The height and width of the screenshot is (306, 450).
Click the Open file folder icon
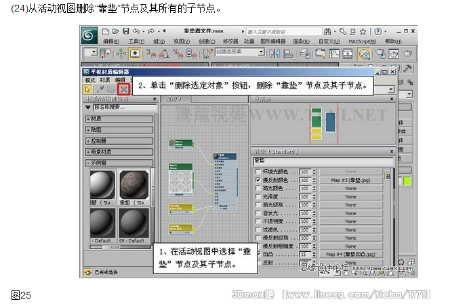click(x=116, y=31)
